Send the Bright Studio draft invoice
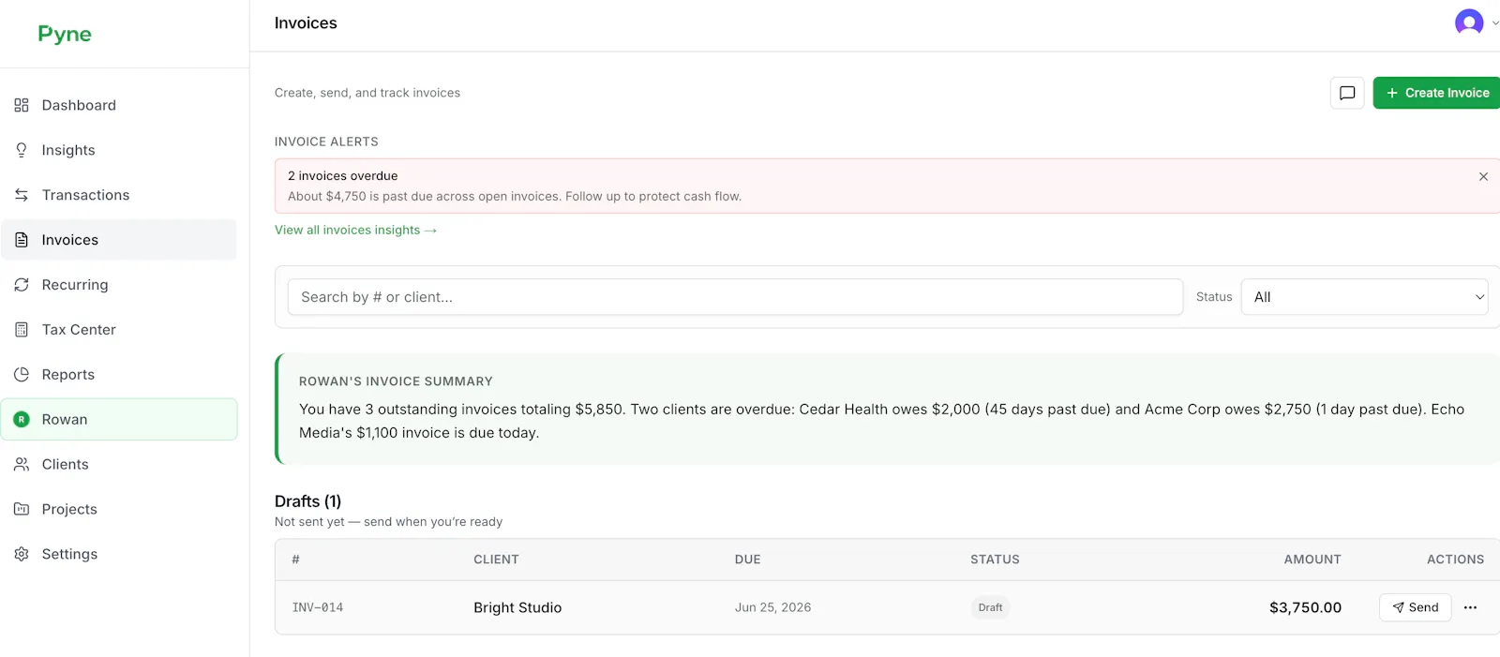The width and height of the screenshot is (1500, 657). (1415, 607)
